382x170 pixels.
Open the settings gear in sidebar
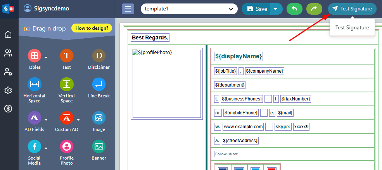pyautogui.click(x=8, y=90)
